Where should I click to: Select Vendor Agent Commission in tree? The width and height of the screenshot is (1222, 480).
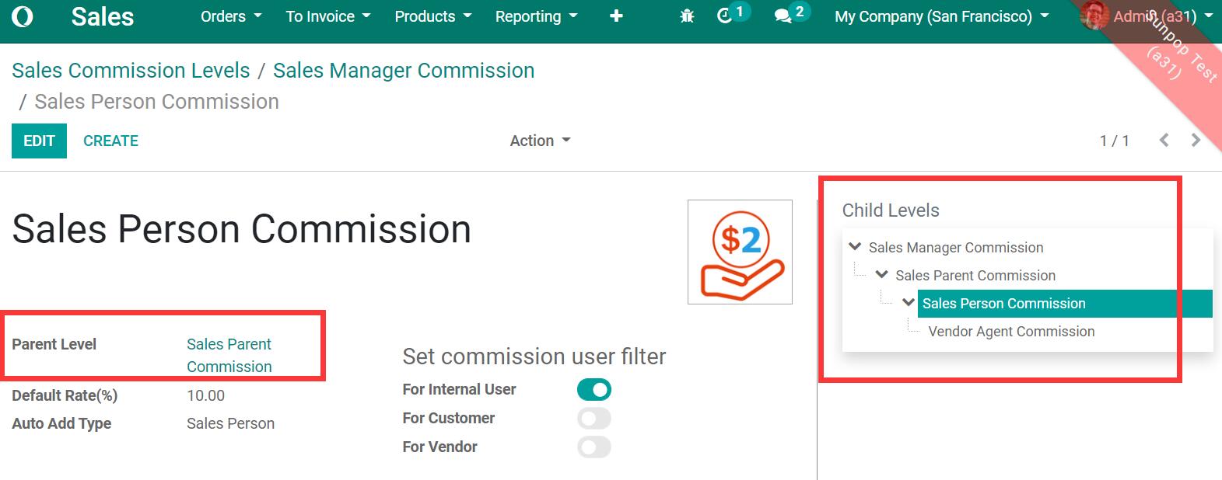(1011, 332)
